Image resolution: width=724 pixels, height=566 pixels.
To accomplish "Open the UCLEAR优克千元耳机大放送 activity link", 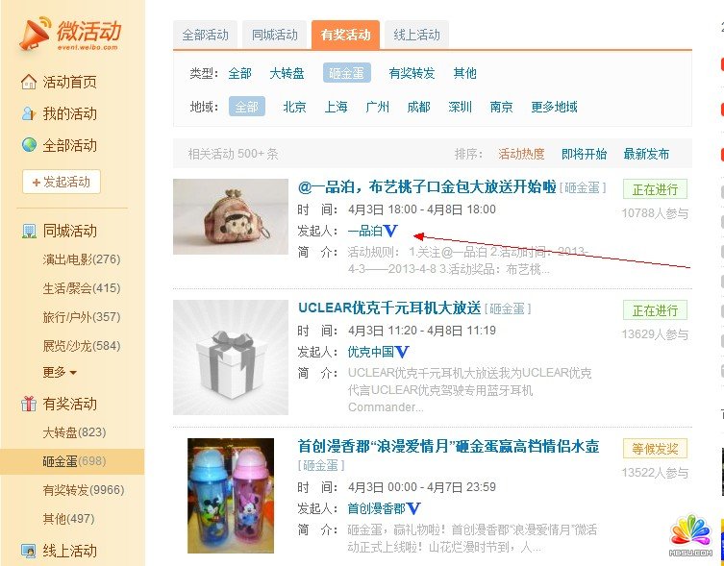I will click(389, 308).
